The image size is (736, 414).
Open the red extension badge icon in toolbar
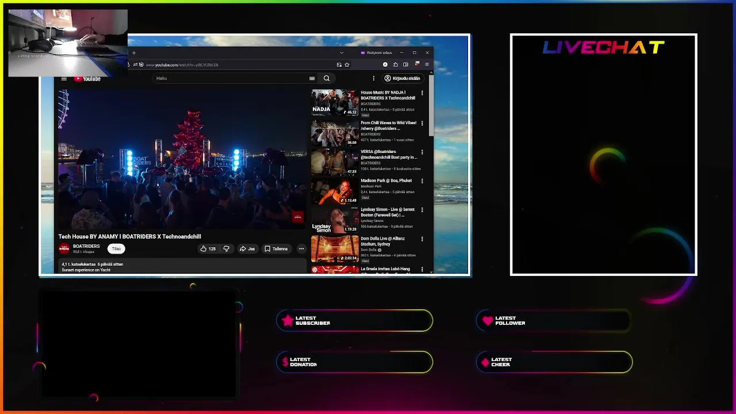pyautogui.click(x=417, y=64)
